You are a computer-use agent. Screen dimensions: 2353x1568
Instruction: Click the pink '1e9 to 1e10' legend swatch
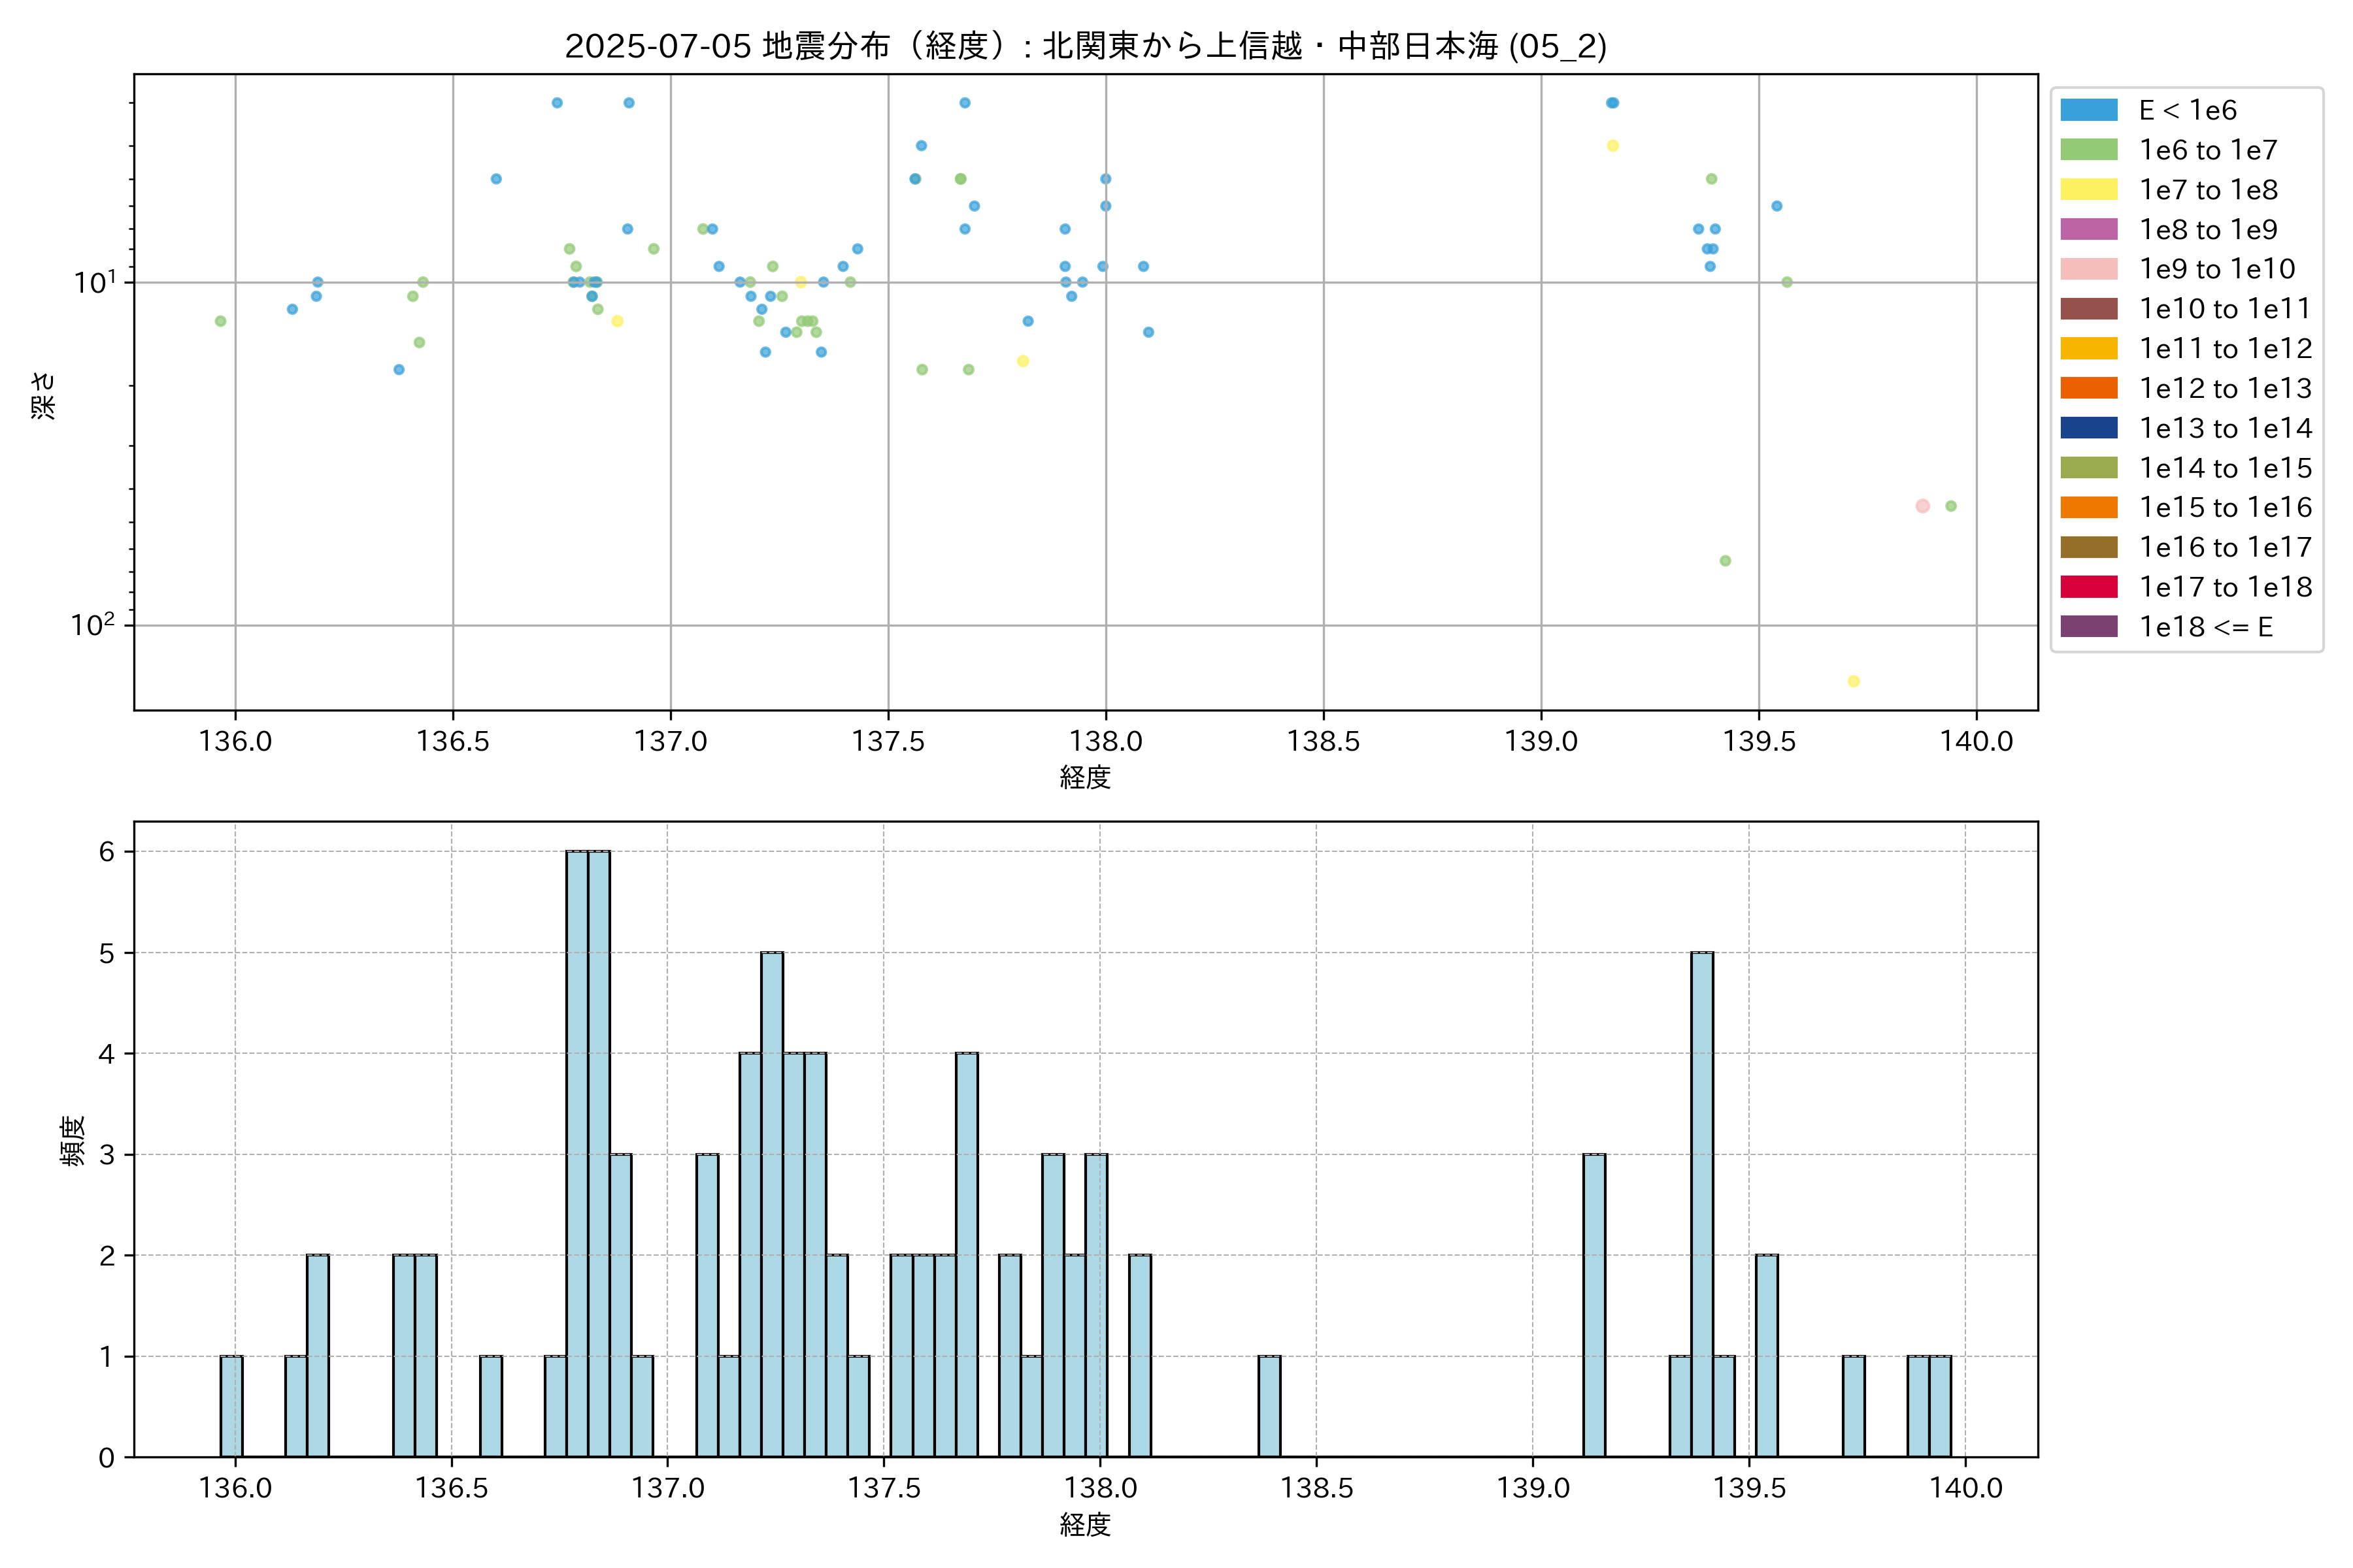[2088, 269]
